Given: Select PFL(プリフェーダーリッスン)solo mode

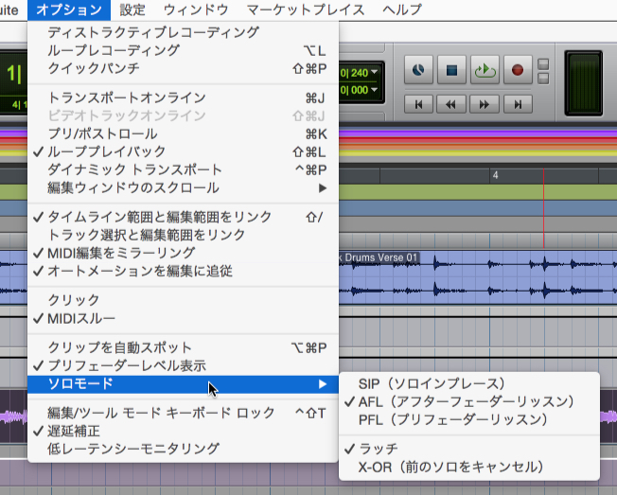Looking at the screenshot, I should [469, 420].
